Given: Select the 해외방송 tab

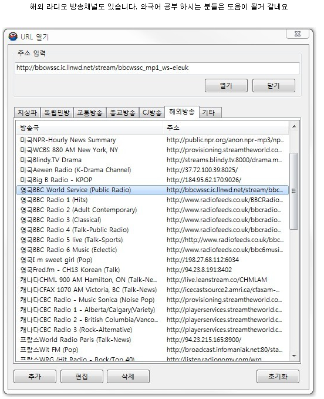Looking at the screenshot, I should pyautogui.click(x=182, y=112).
